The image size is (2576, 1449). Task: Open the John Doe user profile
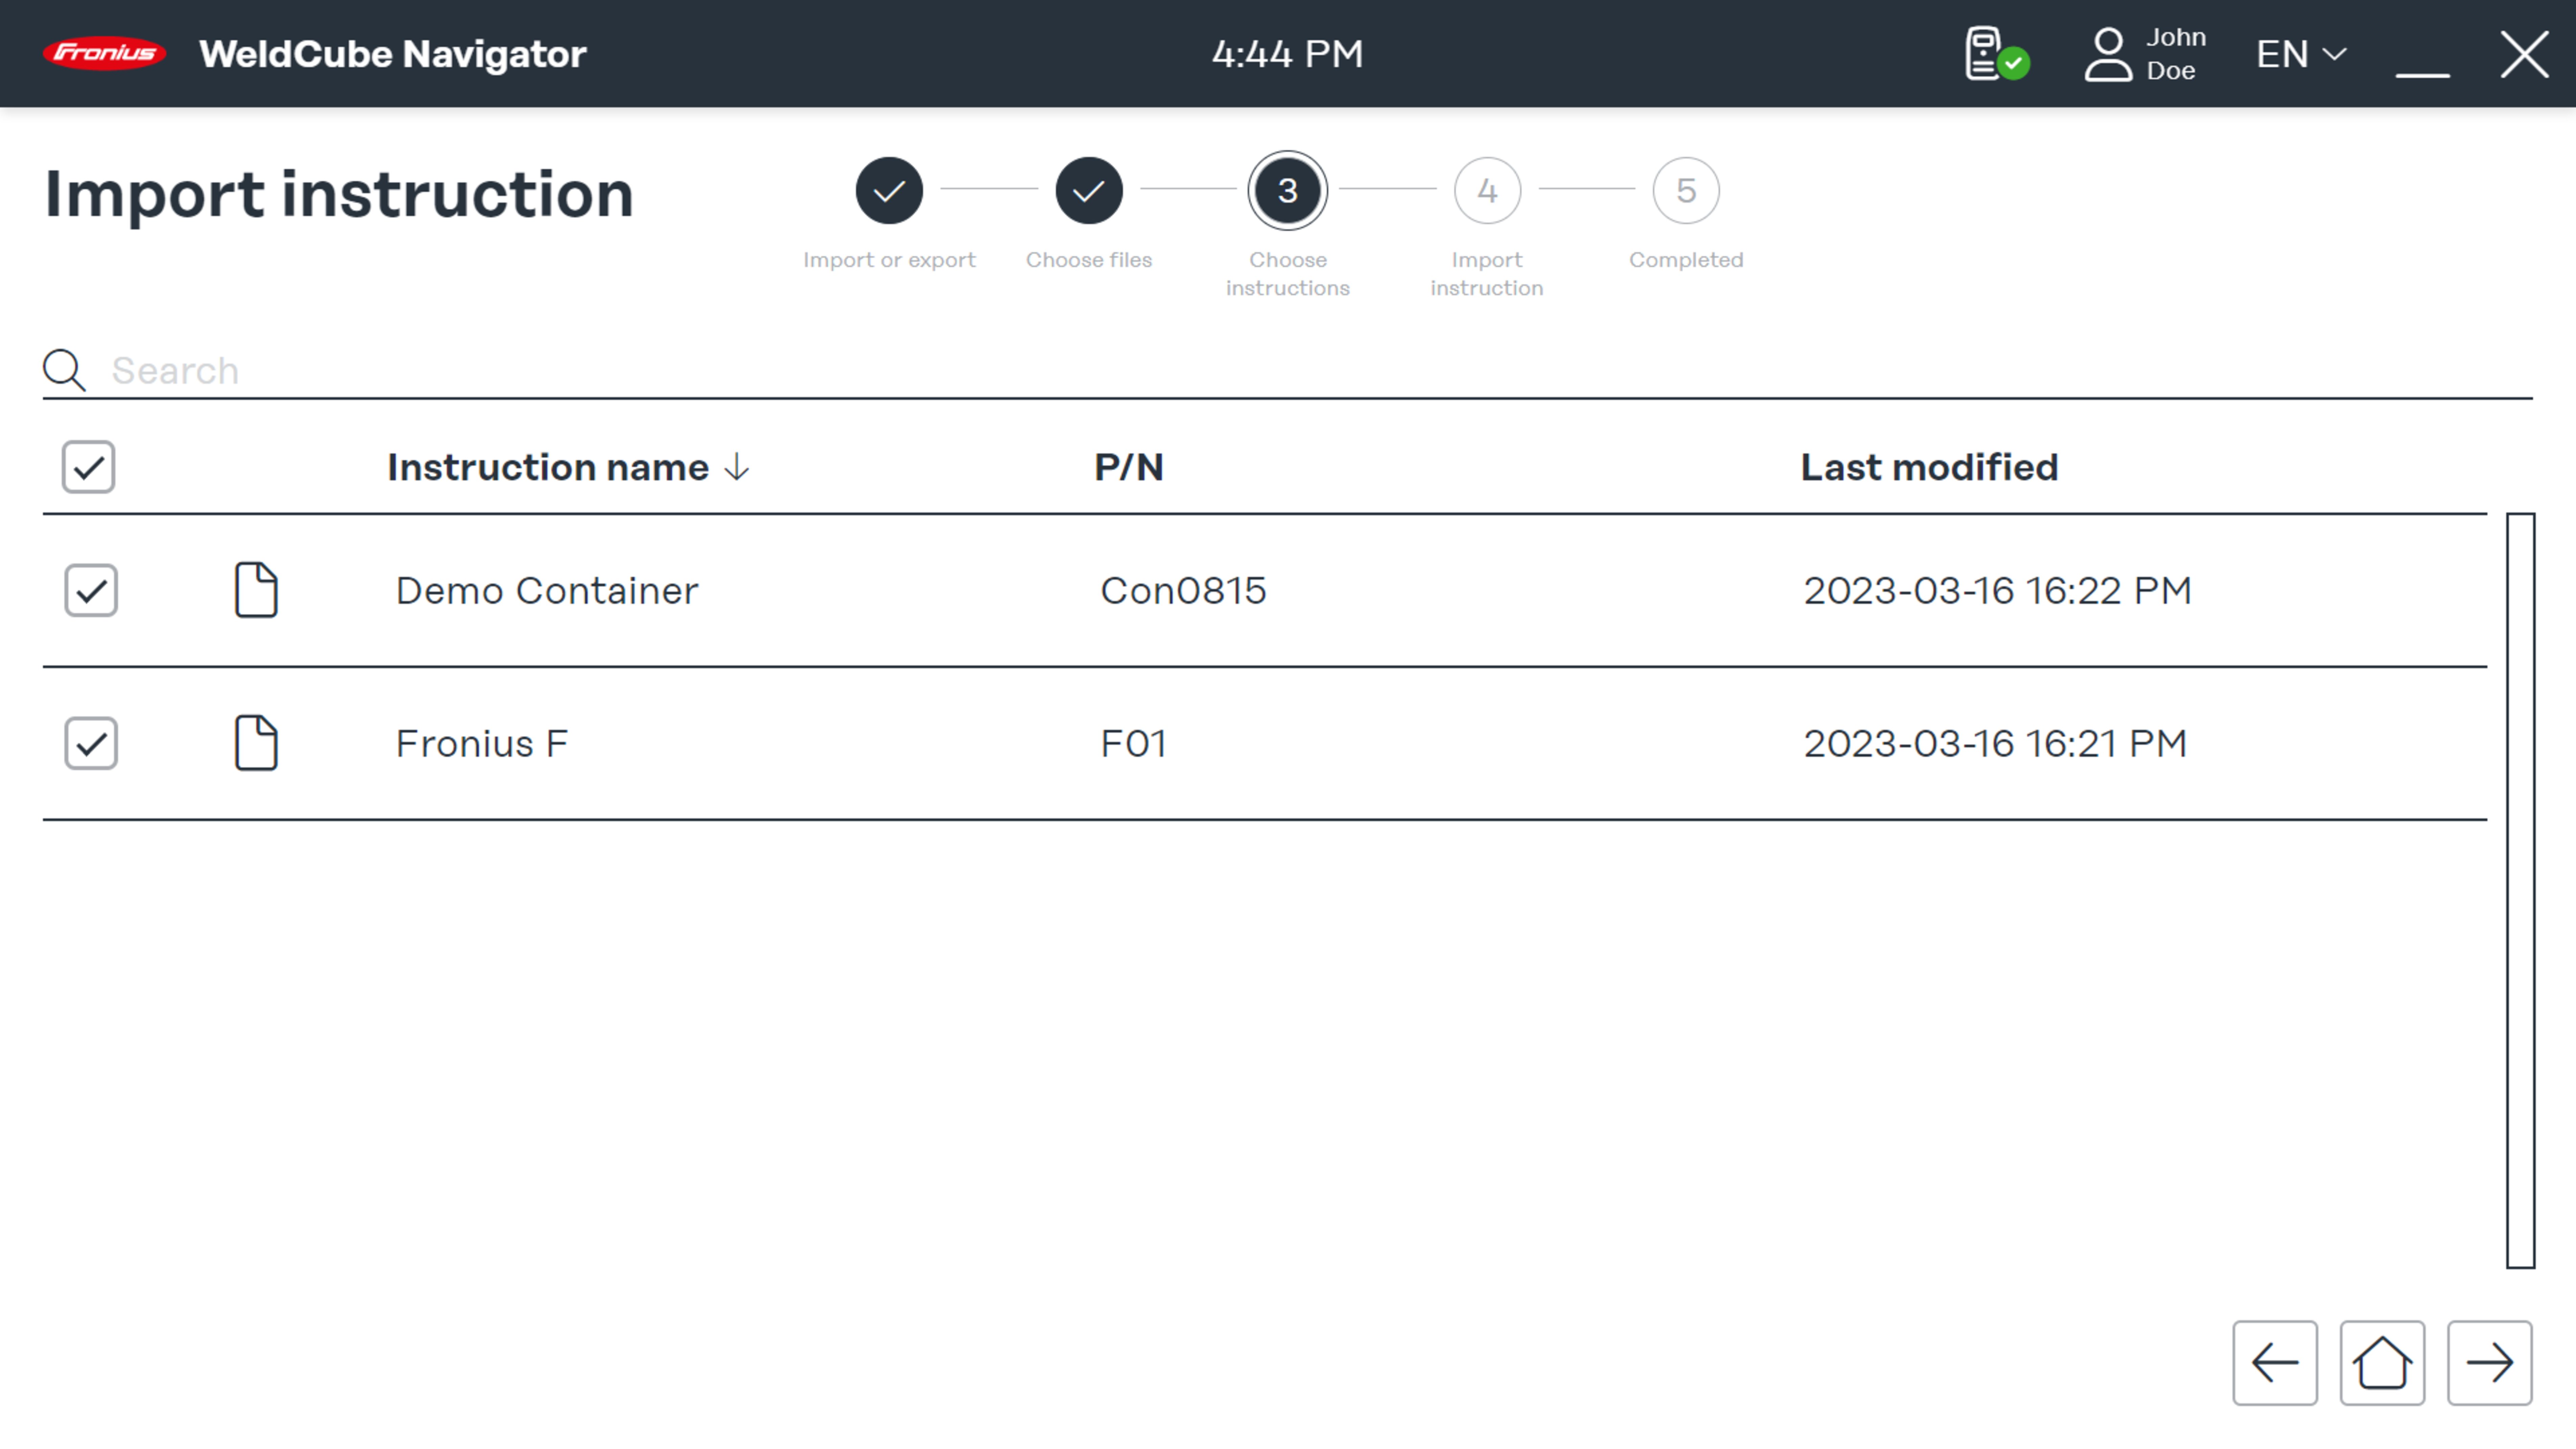pyautogui.click(x=2145, y=54)
